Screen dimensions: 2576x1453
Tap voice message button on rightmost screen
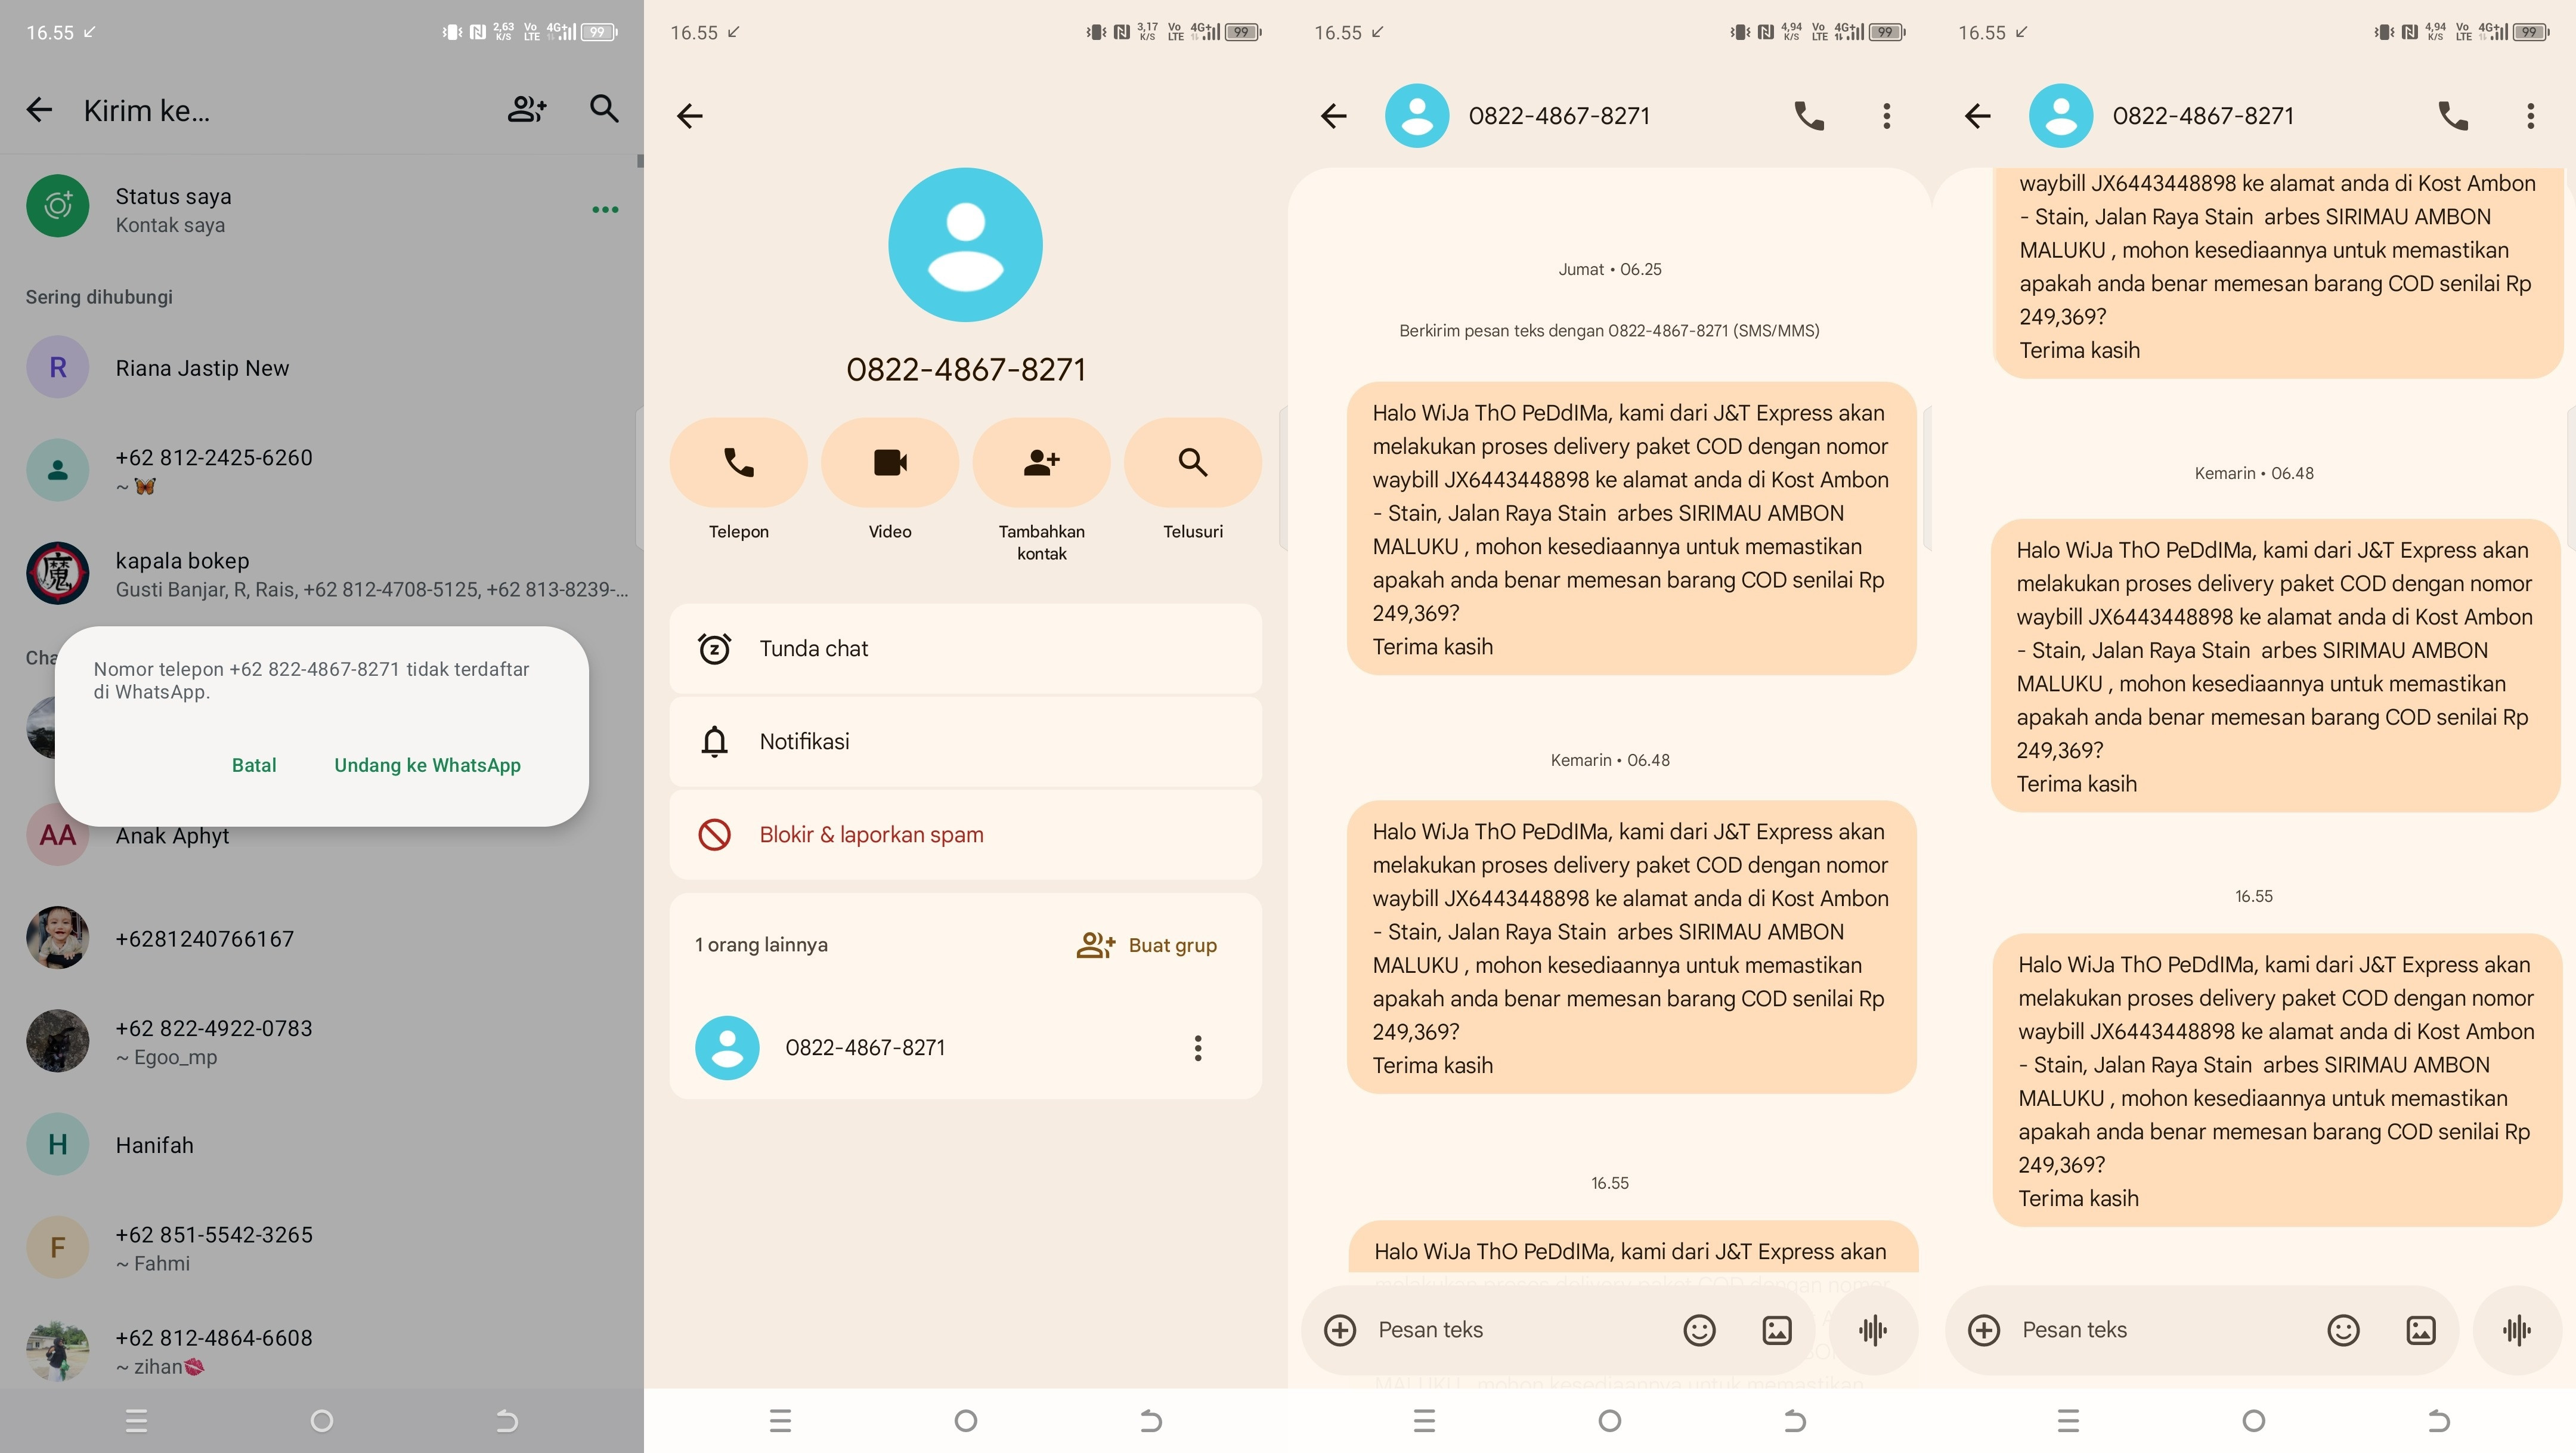2516,1330
